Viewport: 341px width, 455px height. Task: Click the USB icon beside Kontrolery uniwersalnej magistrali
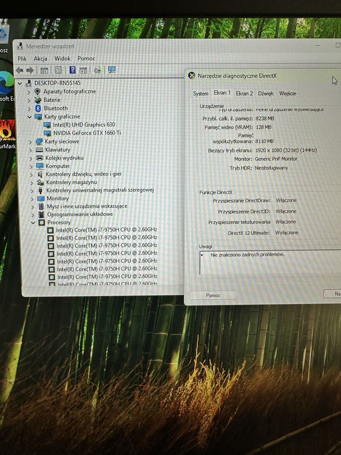[40, 190]
